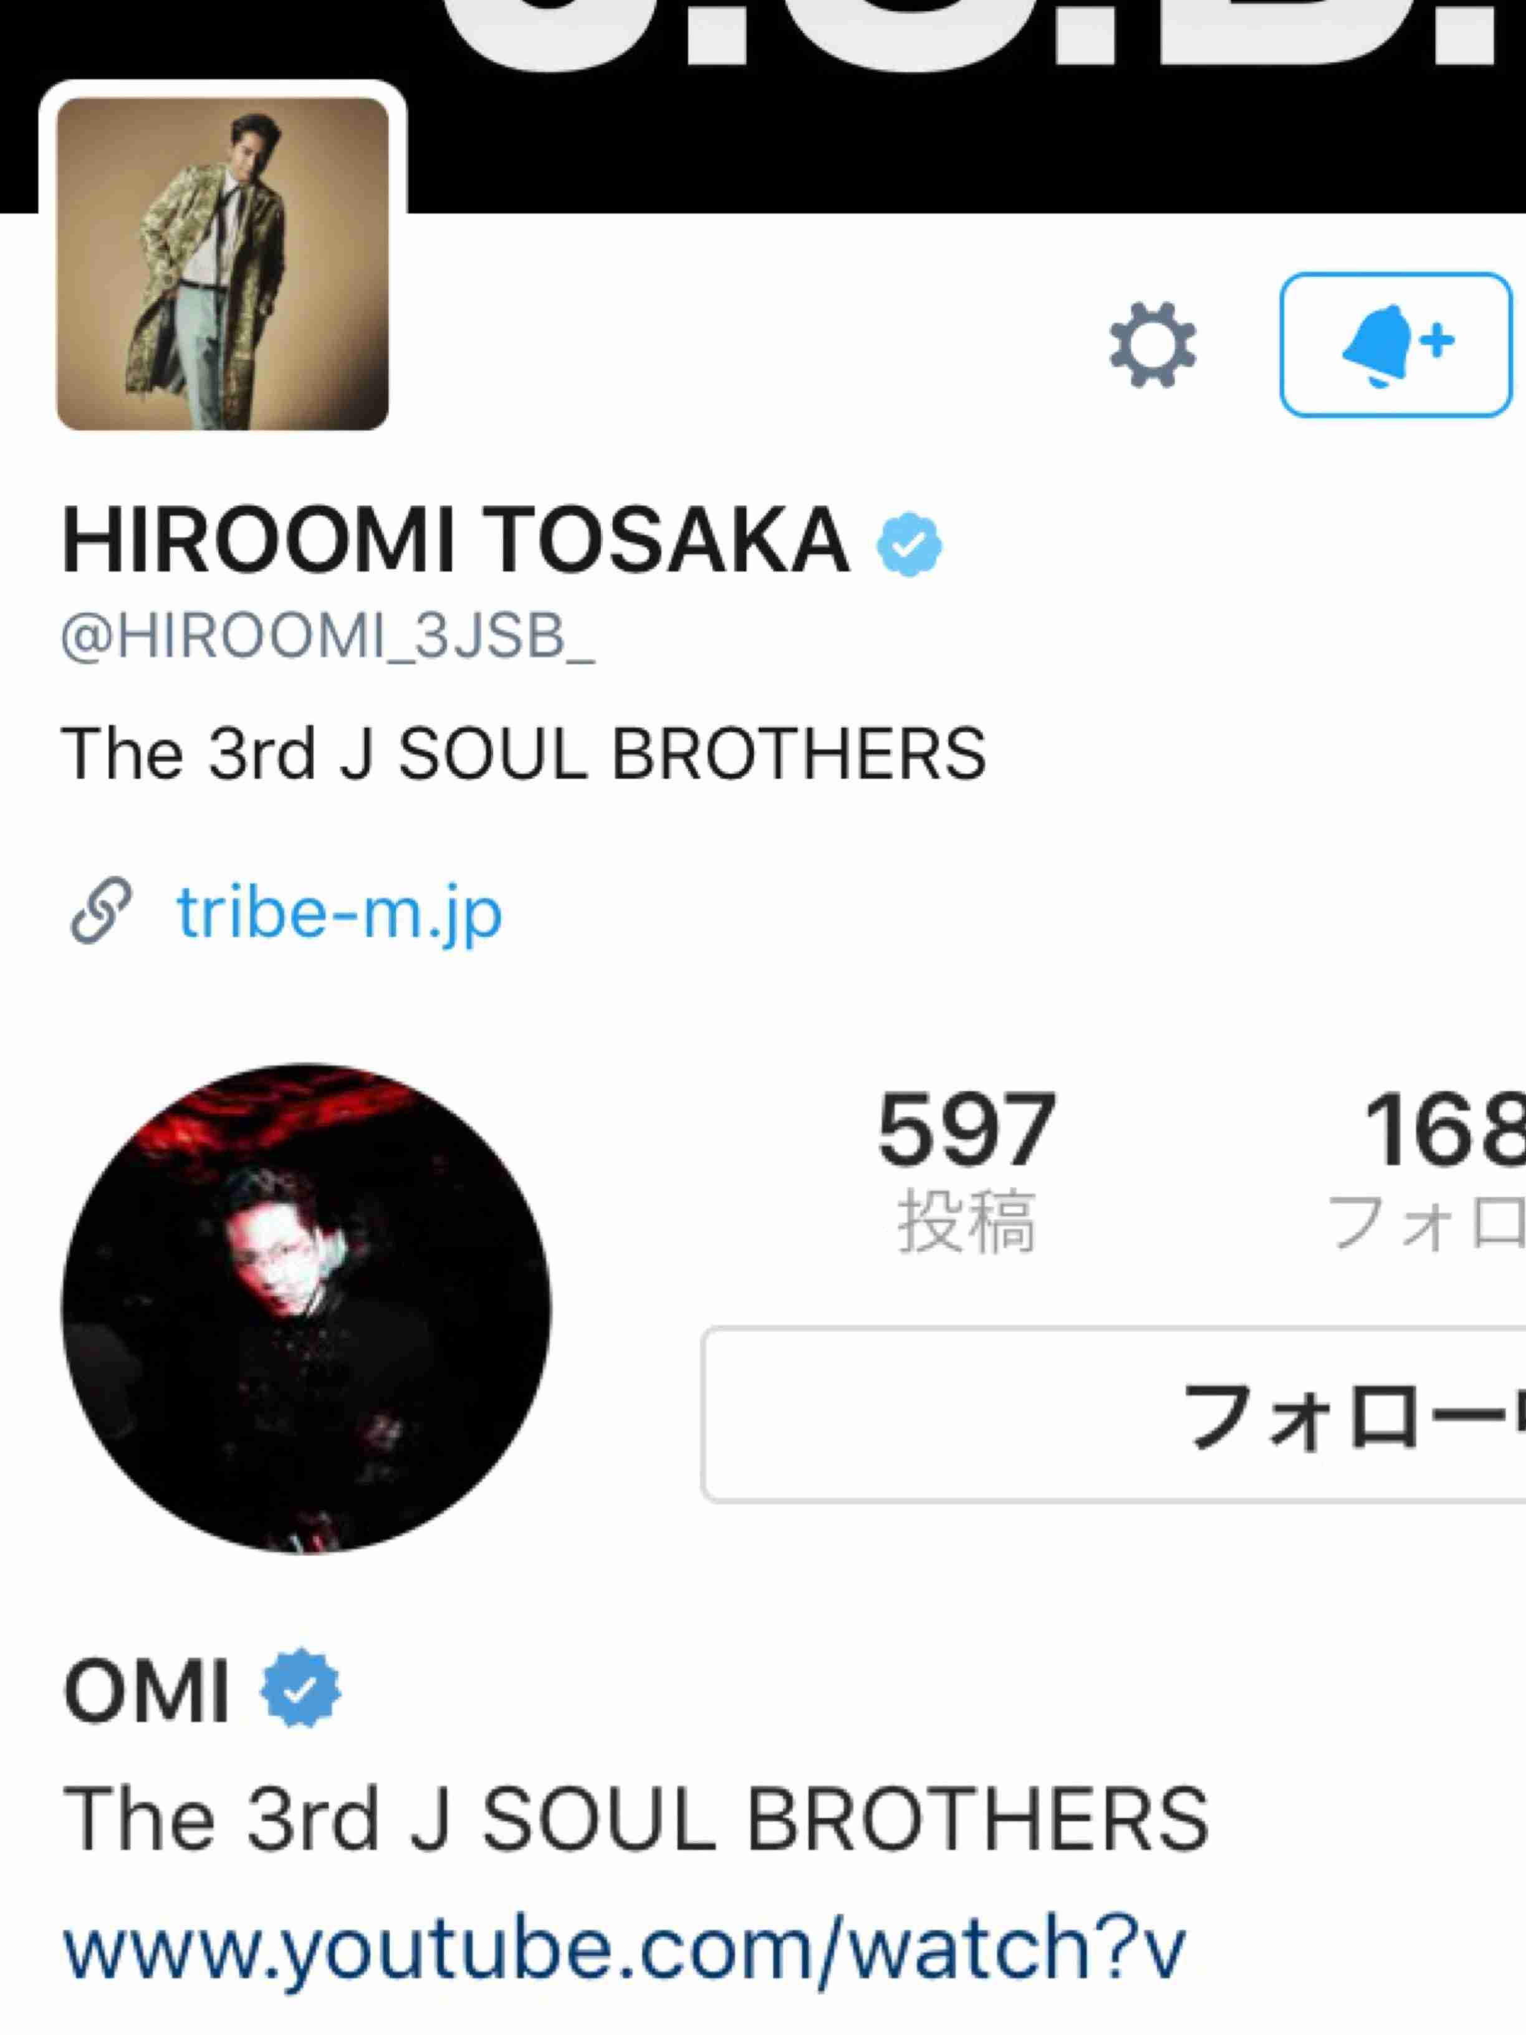View HIROOMI TOSAKA's square profile photo
Screen dimensions: 1526x2035
[223, 263]
